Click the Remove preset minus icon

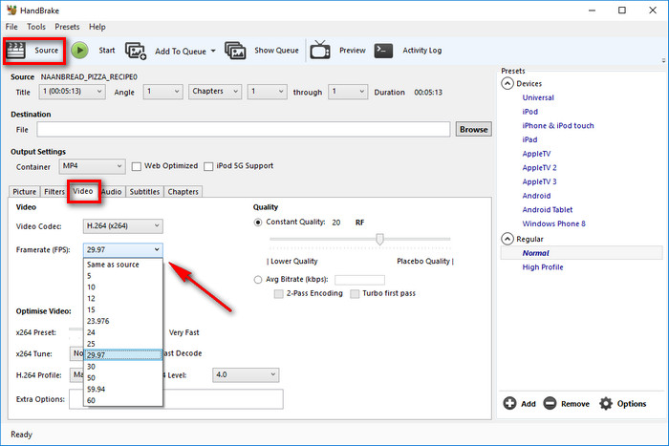550,403
